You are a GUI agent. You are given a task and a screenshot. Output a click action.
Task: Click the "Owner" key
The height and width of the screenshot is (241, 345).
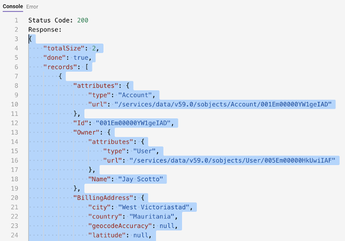click(87, 132)
